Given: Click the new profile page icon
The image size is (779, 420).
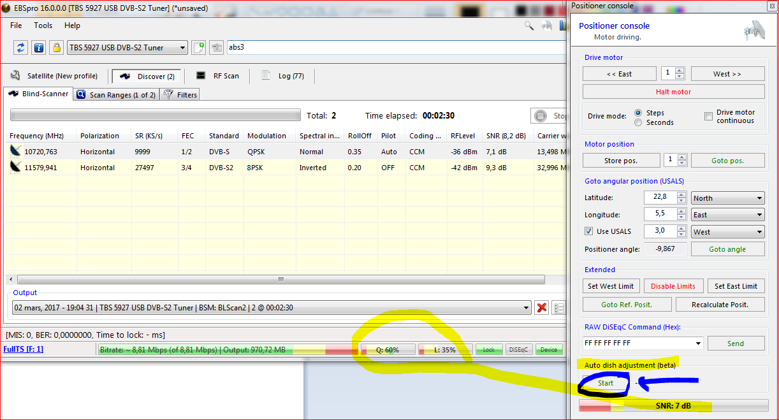Looking at the screenshot, I should 198,48.
